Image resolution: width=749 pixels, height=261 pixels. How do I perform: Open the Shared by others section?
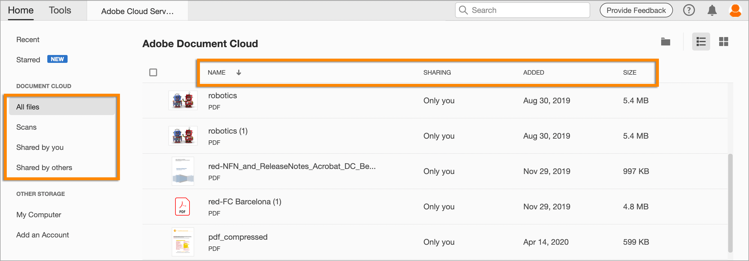(44, 168)
